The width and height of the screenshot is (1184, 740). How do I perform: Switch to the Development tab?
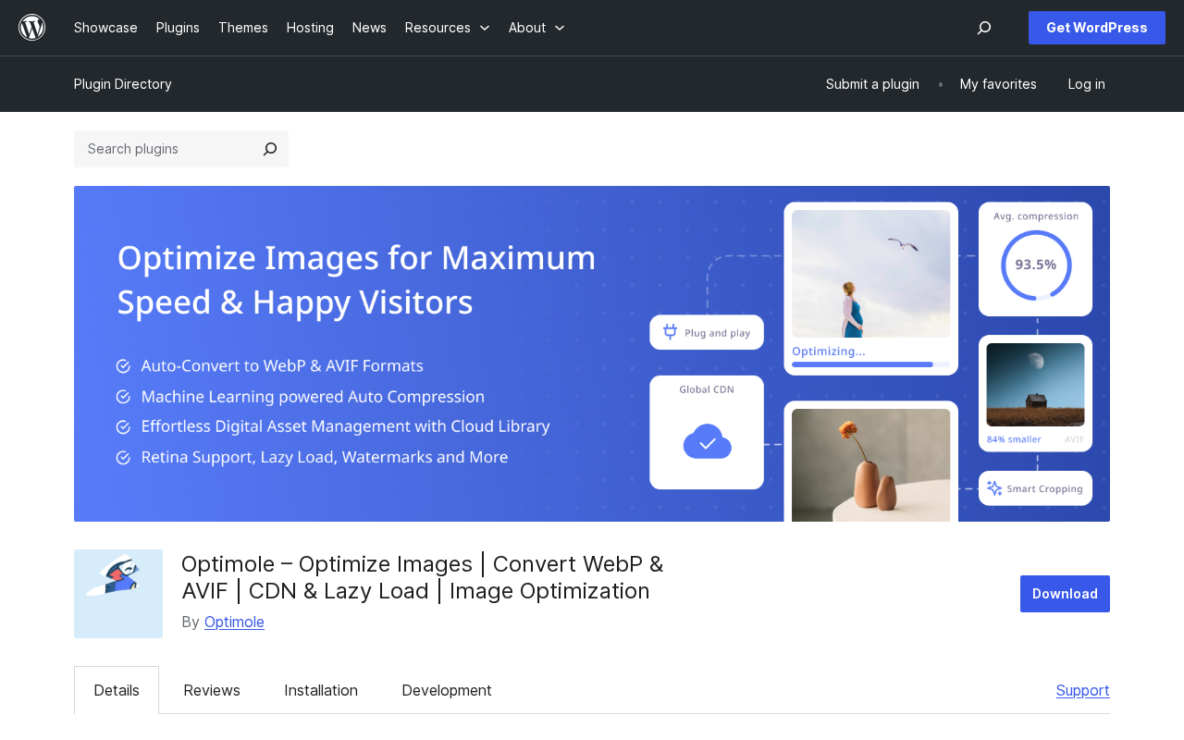[447, 690]
